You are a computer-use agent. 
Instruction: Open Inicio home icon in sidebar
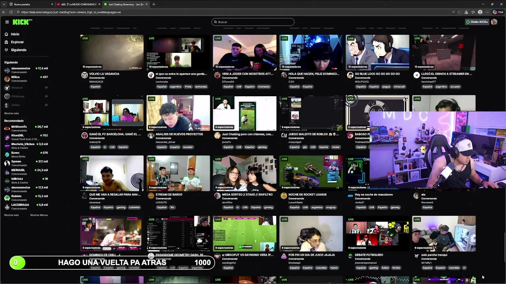click(6, 34)
